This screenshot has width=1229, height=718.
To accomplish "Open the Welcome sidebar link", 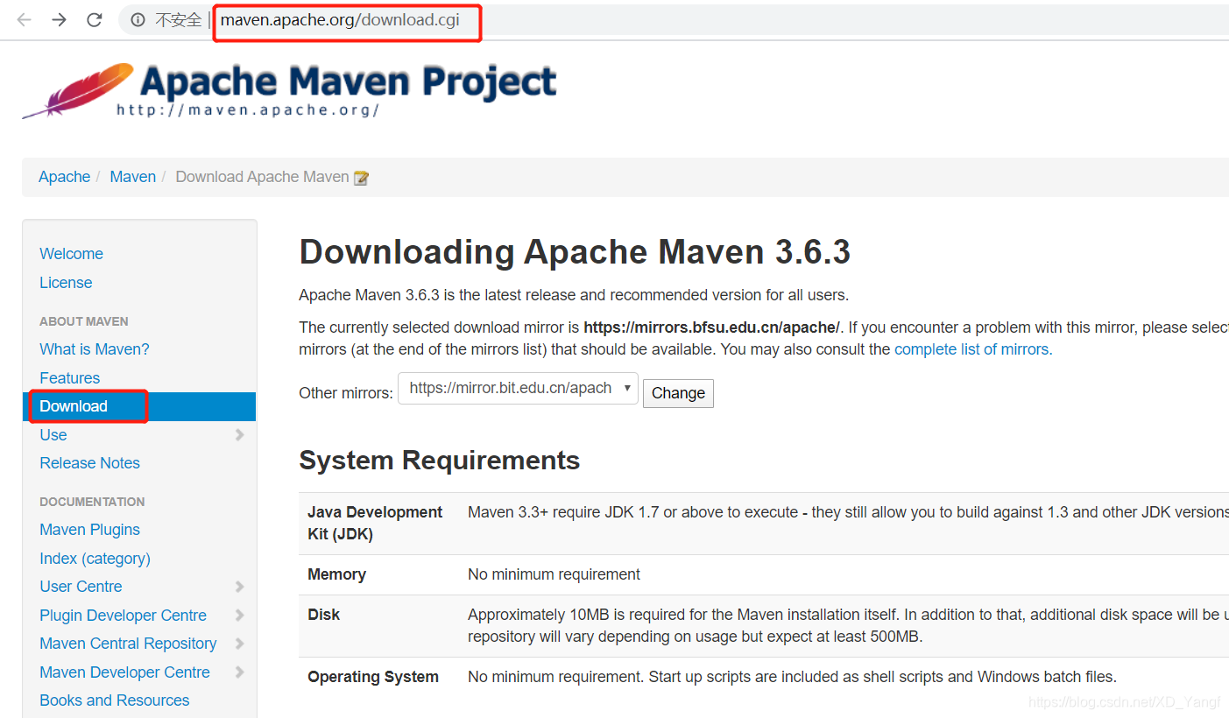I will [x=72, y=254].
